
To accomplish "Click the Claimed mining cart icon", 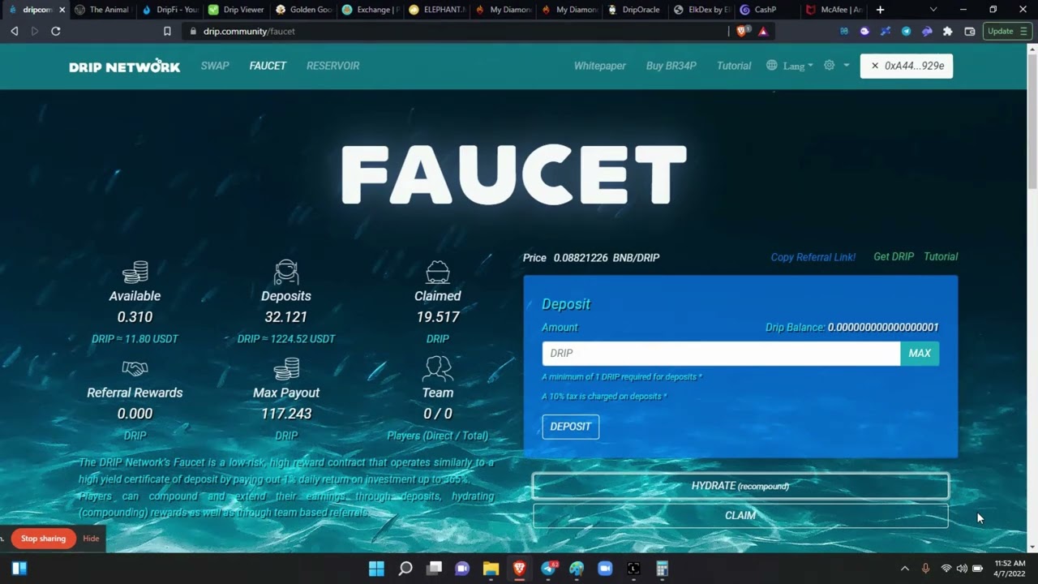I will [x=438, y=272].
